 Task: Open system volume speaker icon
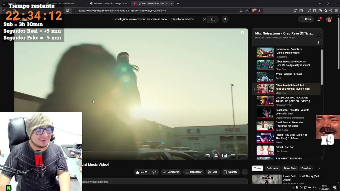coord(301,188)
